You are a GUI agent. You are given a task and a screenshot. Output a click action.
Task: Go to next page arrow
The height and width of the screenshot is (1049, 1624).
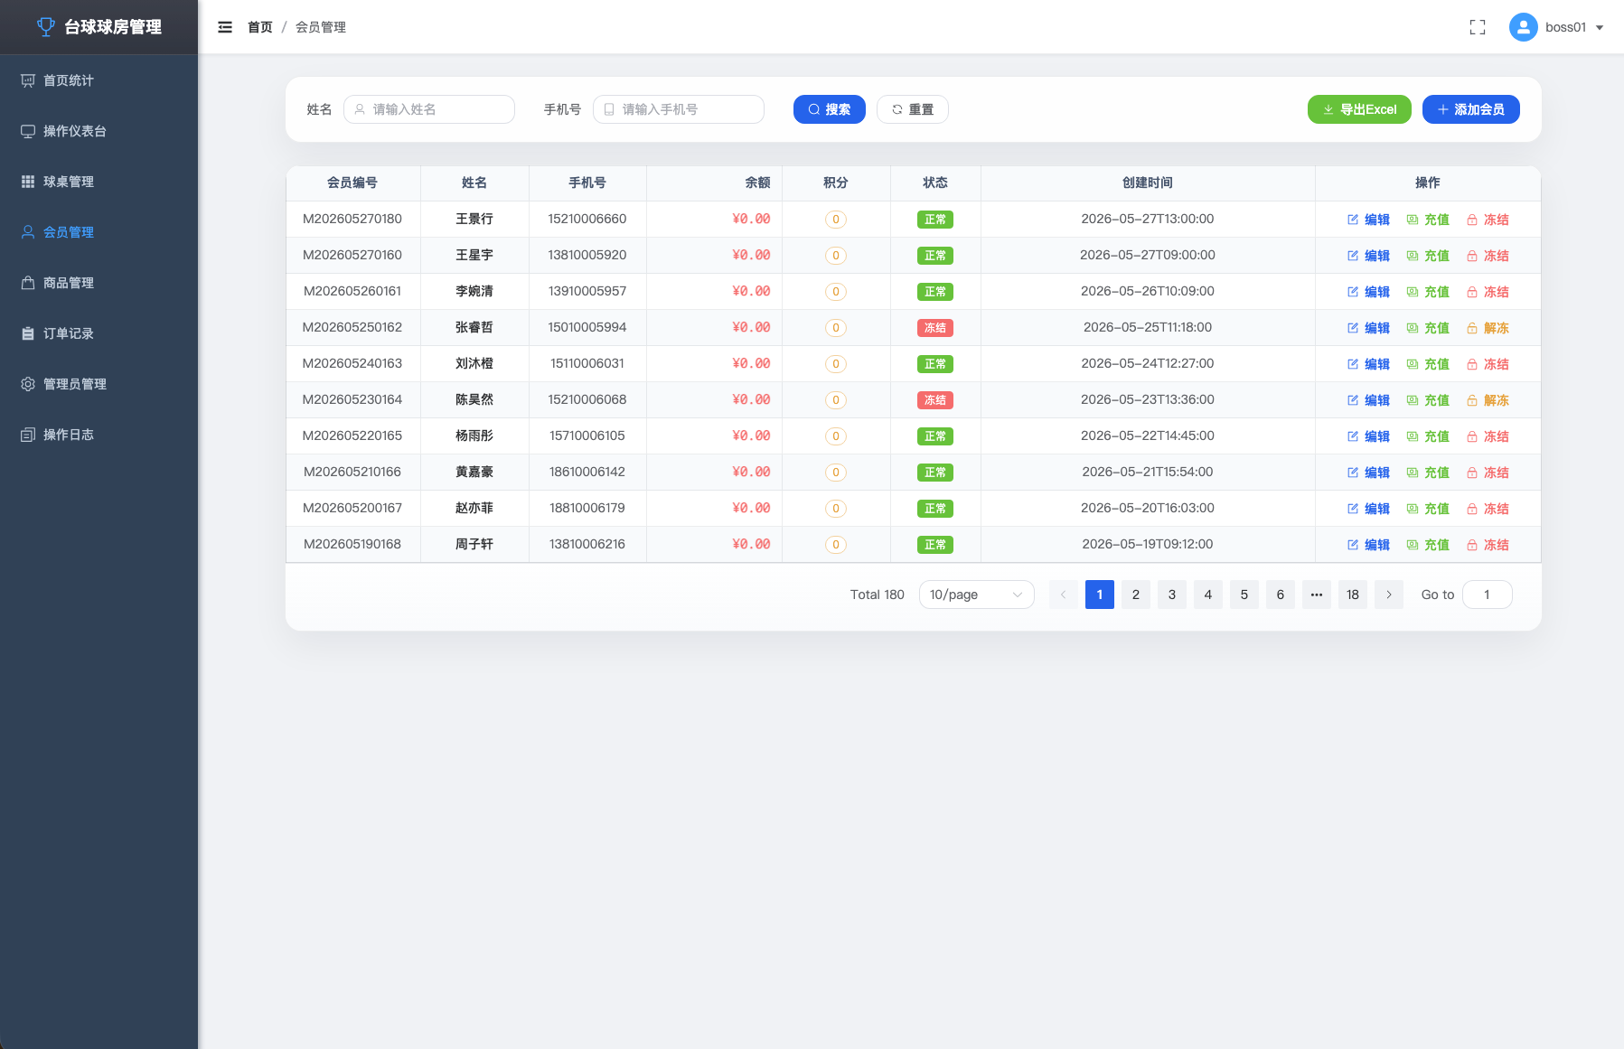[1389, 595]
